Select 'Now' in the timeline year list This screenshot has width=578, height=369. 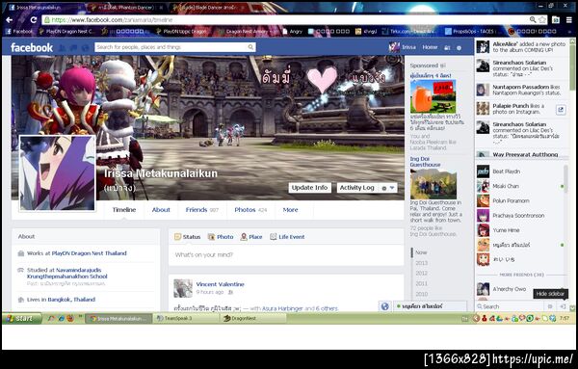click(421, 252)
